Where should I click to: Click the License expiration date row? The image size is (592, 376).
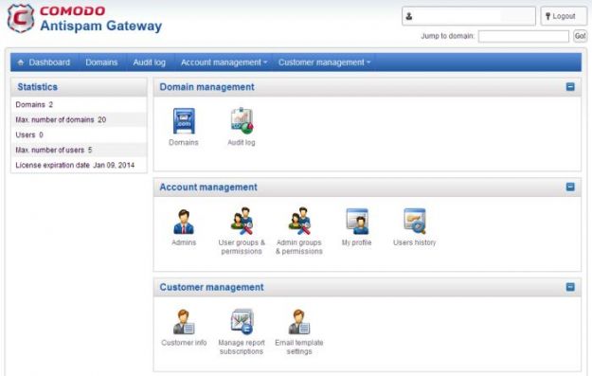[79, 165]
